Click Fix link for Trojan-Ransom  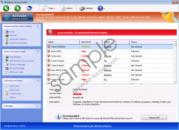click(105, 80)
